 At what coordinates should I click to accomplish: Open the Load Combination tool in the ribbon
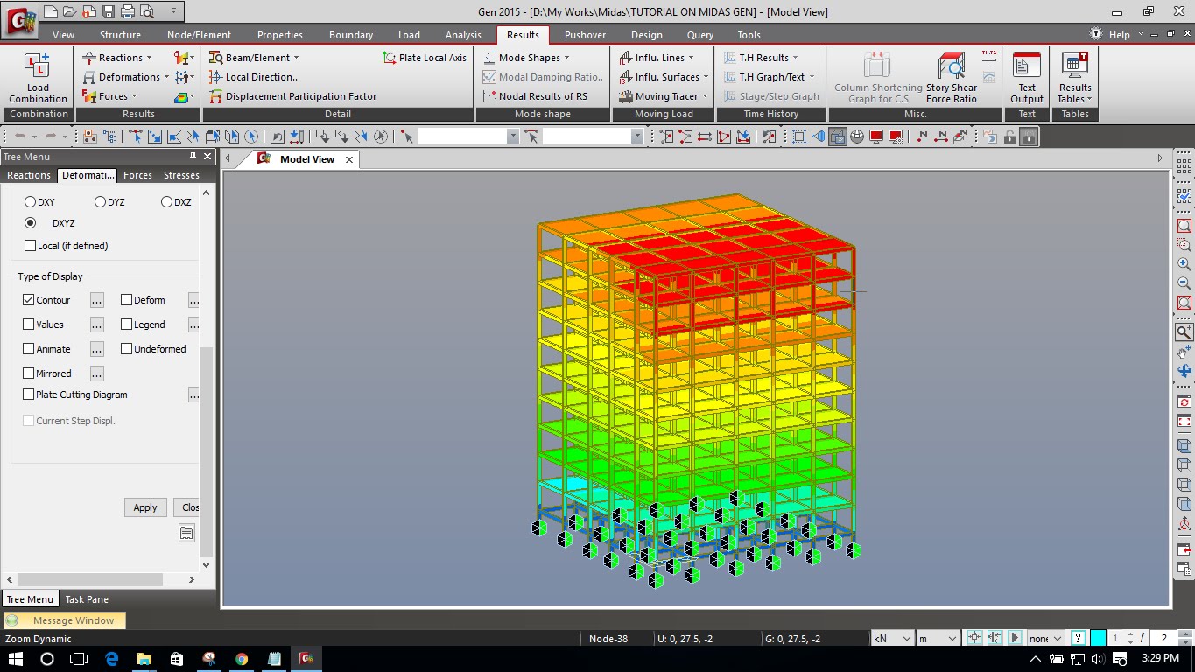37,77
